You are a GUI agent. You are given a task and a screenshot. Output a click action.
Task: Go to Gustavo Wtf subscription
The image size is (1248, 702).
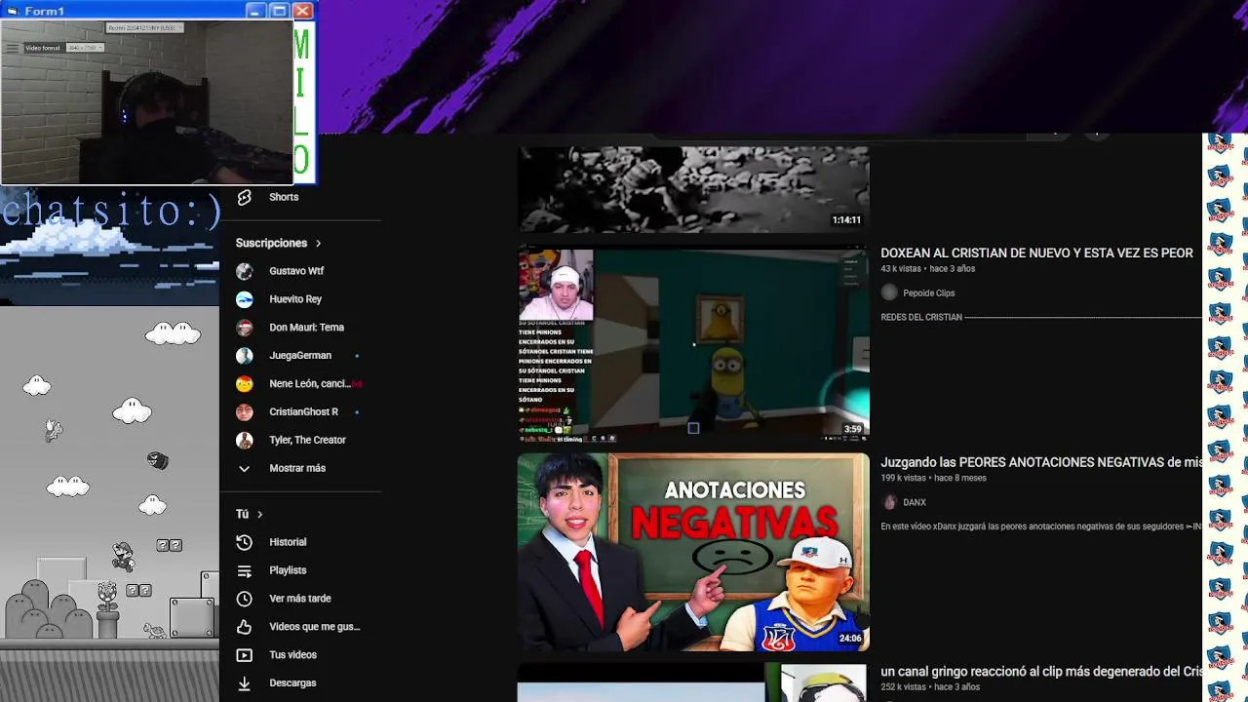296,271
